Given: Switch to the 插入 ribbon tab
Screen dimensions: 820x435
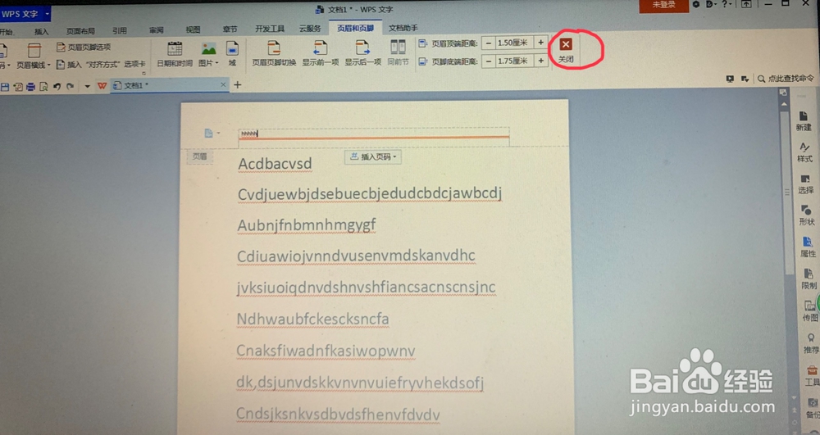Looking at the screenshot, I should (41, 31).
